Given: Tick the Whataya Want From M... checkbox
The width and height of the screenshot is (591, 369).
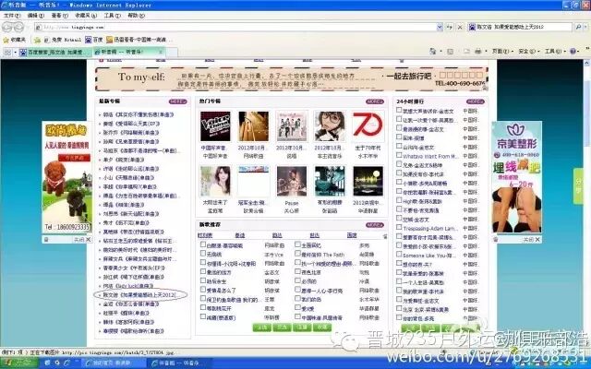Looking at the screenshot, I should pyautogui.click(x=399, y=155).
